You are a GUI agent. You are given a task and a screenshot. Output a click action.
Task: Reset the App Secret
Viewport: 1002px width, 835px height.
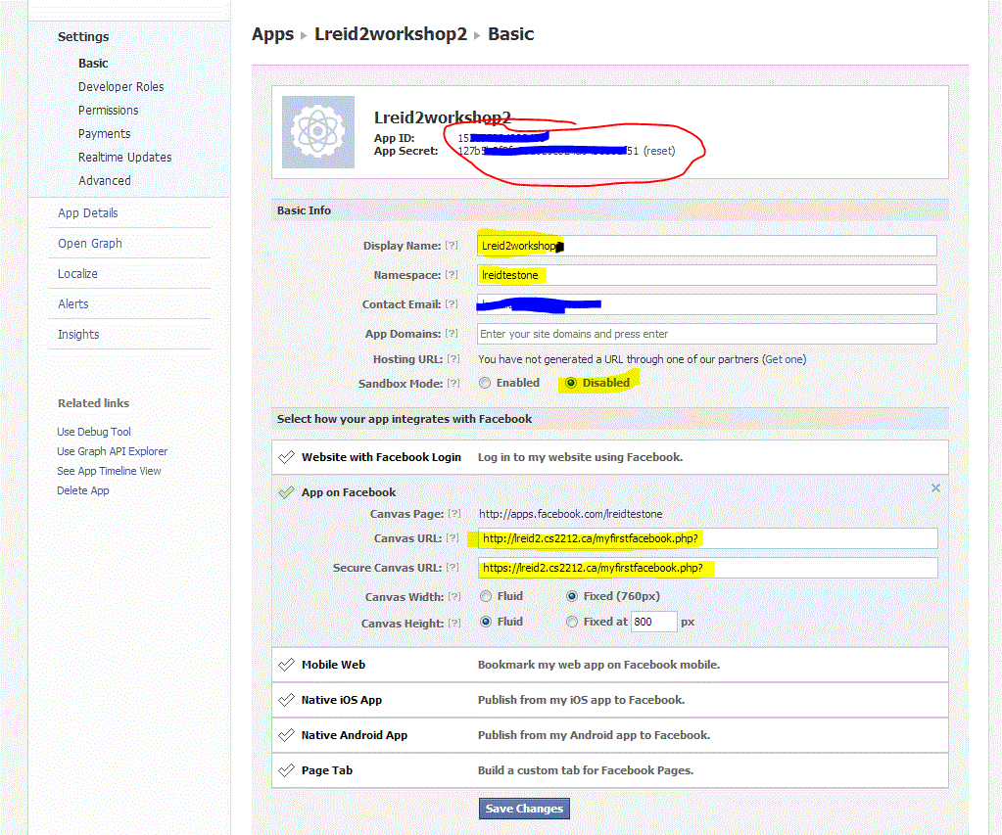[659, 151]
